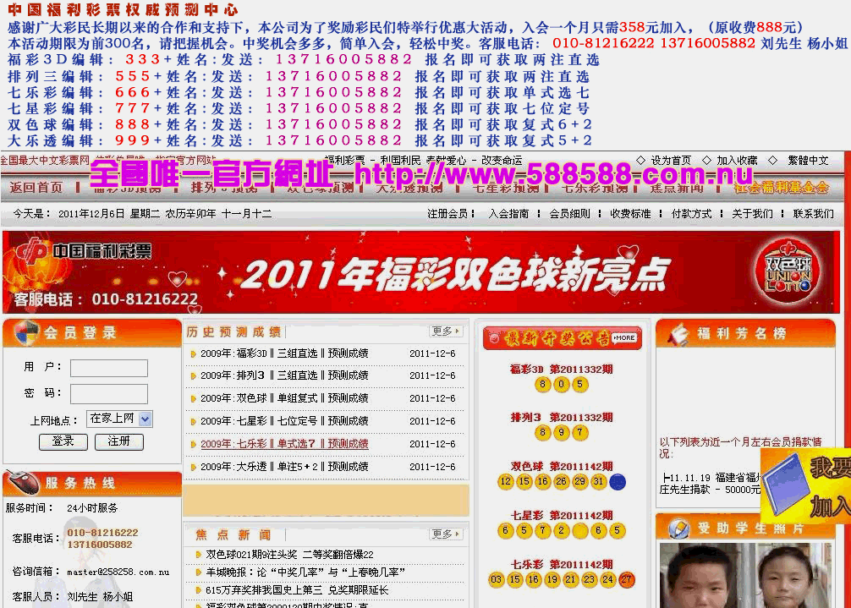Click the 注册会员 link

[447, 214]
